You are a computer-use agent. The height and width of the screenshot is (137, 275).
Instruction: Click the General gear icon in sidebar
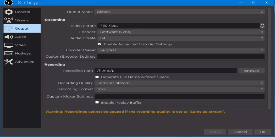tap(9, 12)
